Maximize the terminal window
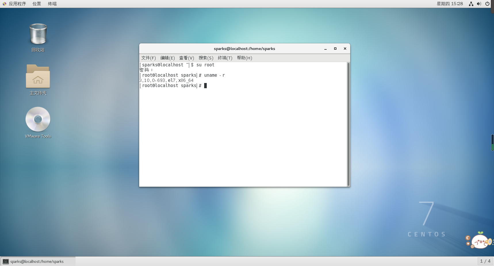 [335, 49]
